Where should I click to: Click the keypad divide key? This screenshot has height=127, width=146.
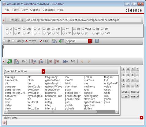coord(137,69)
